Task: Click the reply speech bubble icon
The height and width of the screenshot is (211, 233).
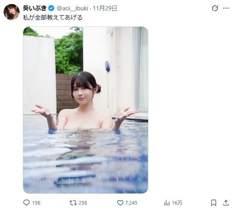Action: (26, 203)
